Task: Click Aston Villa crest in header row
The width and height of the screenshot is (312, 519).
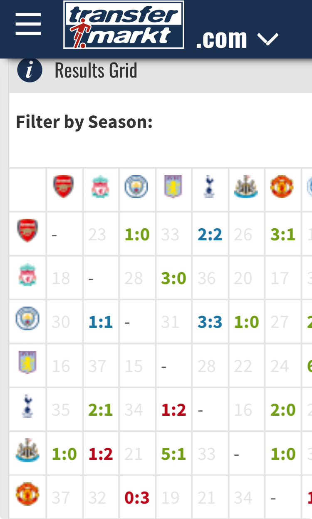Action: point(173,186)
